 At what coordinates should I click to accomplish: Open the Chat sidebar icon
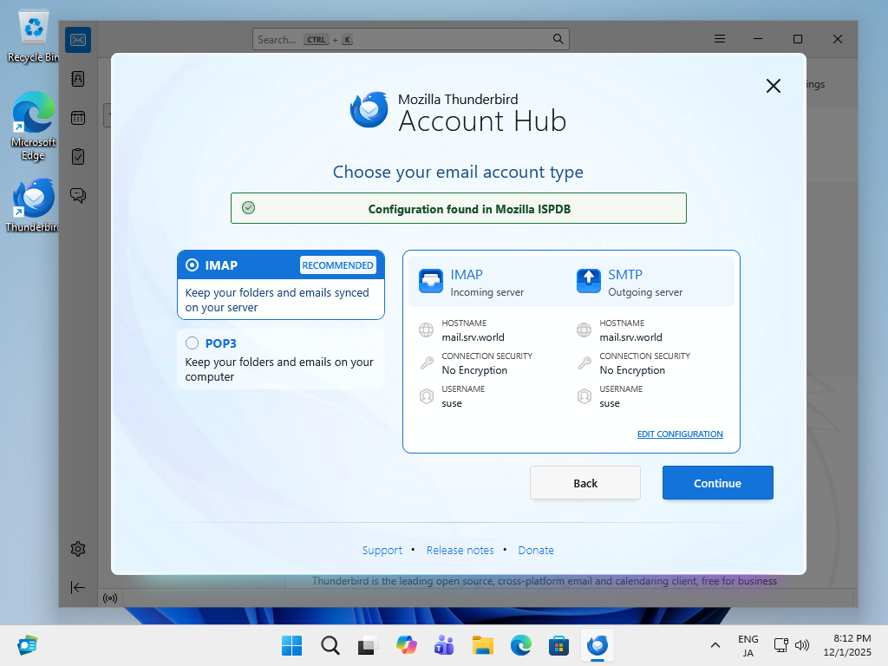[x=78, y=195]
